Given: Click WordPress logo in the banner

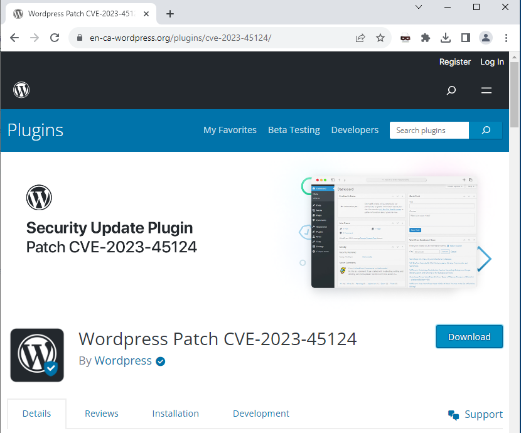Looking at the screenshot, I should (x=39, y=198).
